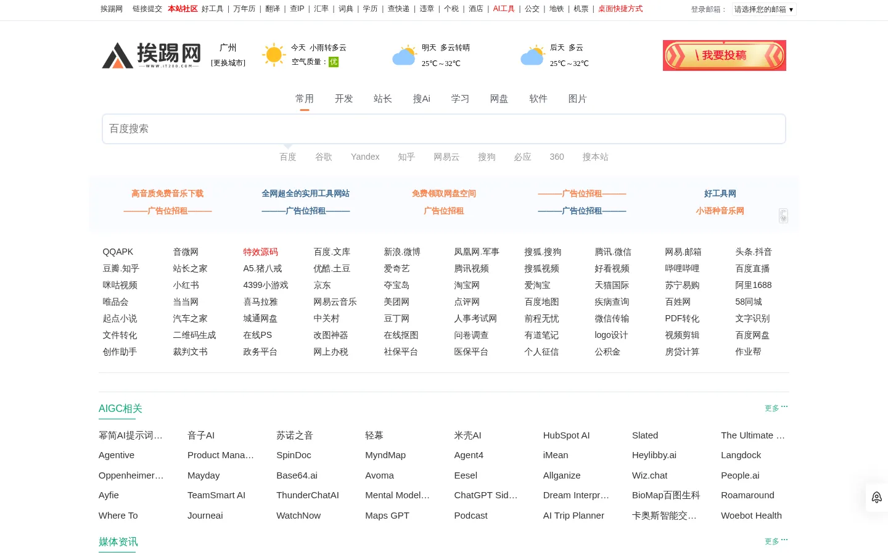The width and height of the screenshot is (888, 555).
Task: Open the 网盘 search tab
Action: 499,99
